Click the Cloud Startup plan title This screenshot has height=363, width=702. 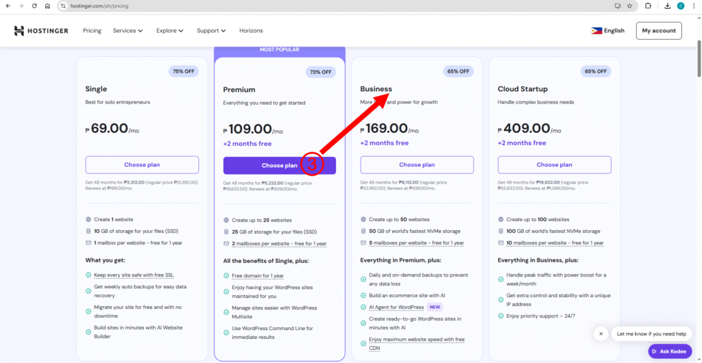click(x=522, y=89)
